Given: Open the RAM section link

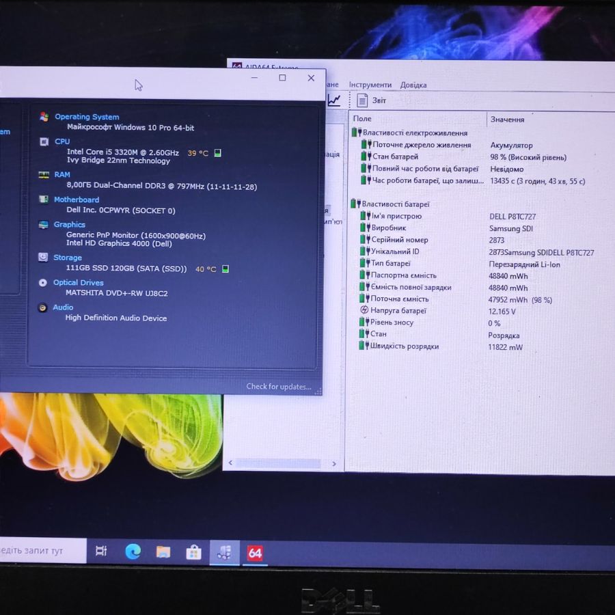Looking at the screenshot, I should pos(62,174).
